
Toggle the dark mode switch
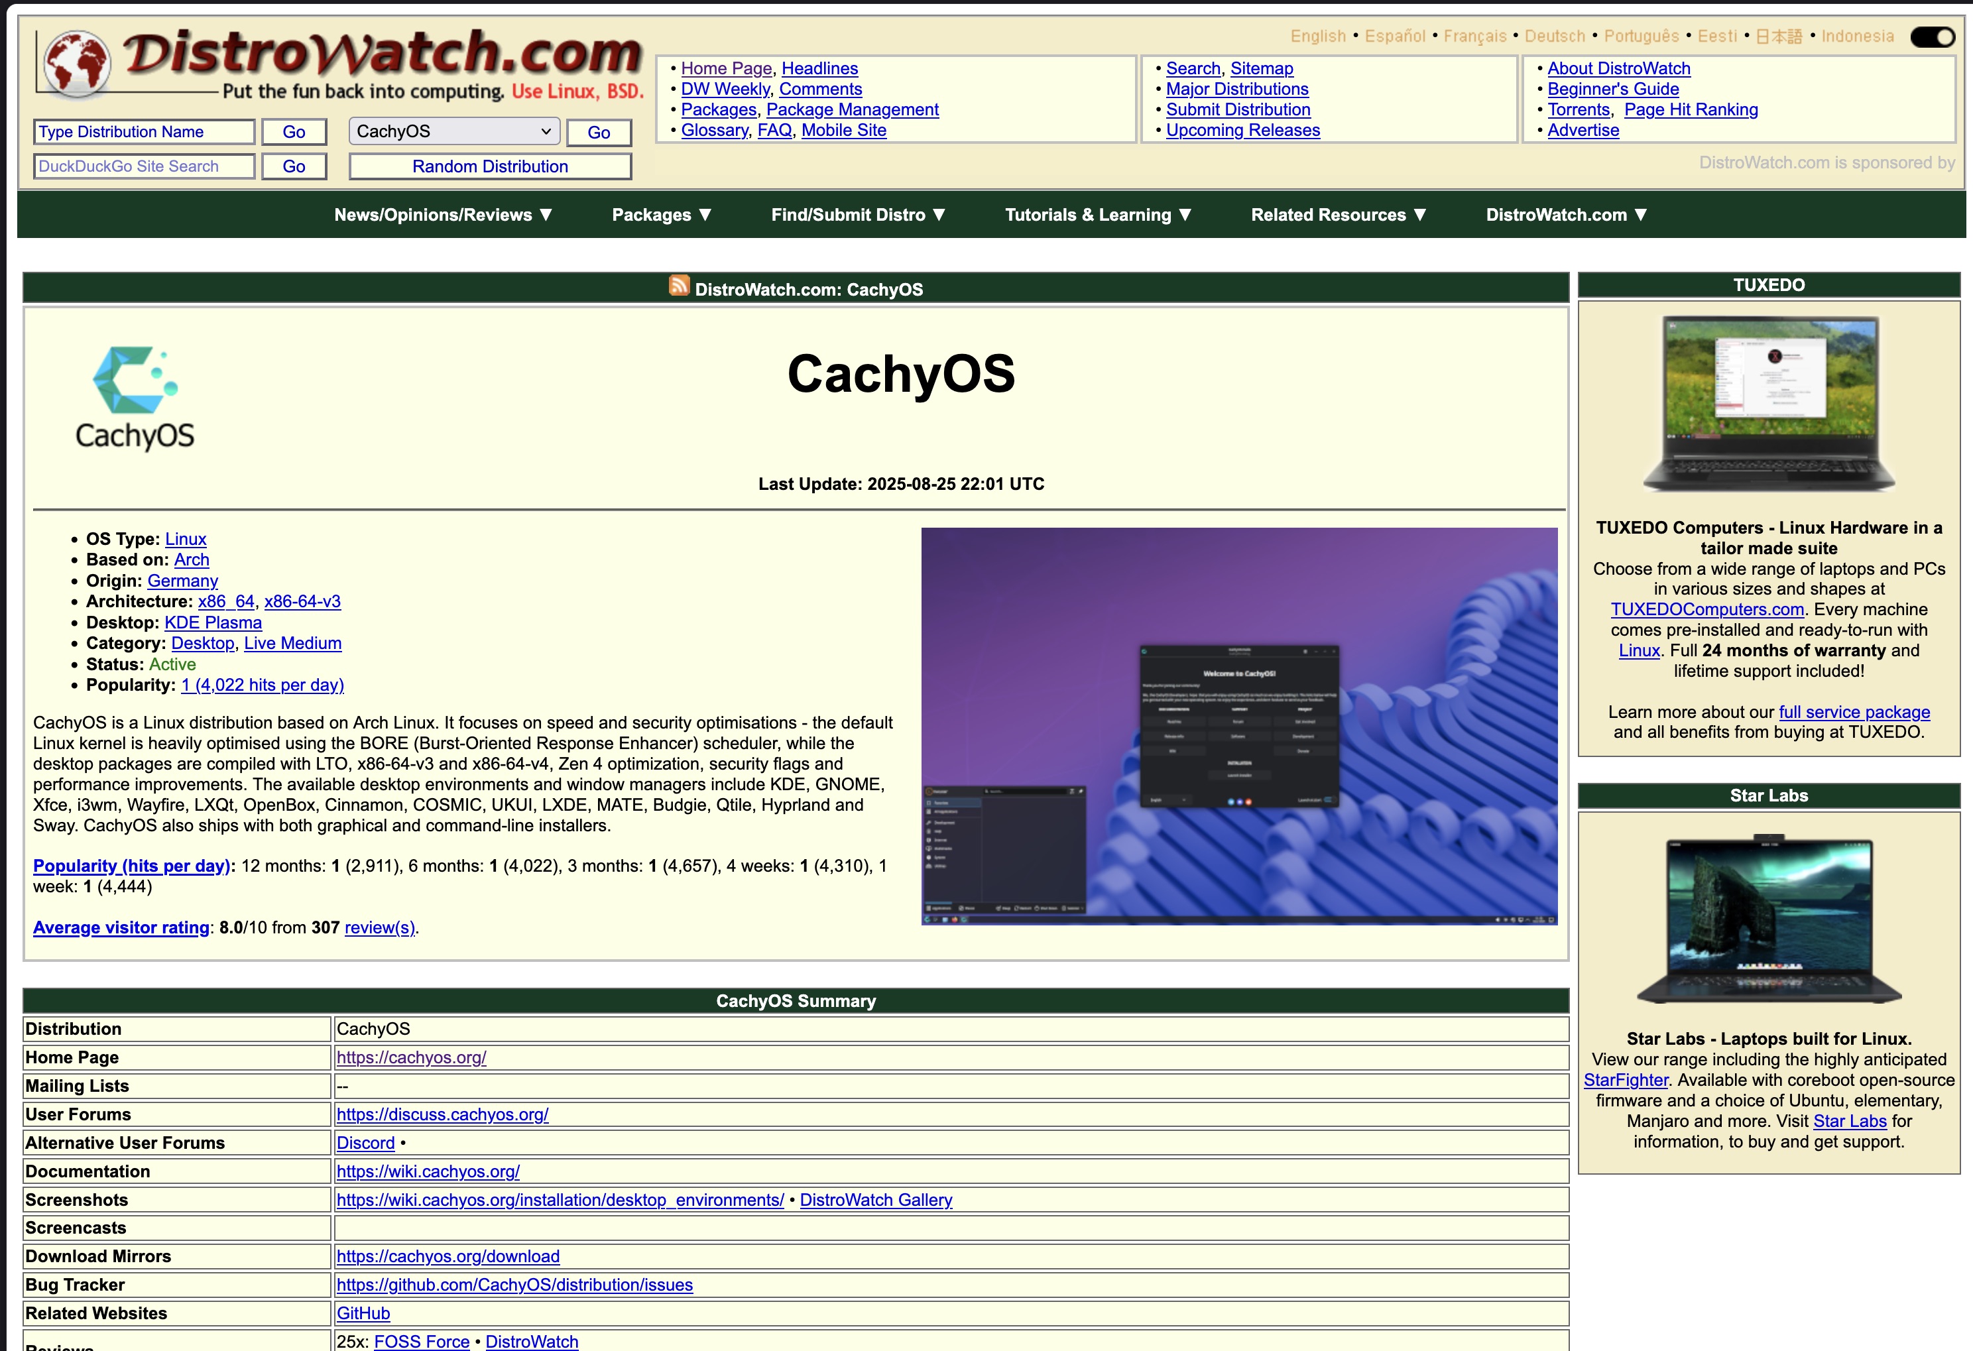click(x=1933, y=36)
